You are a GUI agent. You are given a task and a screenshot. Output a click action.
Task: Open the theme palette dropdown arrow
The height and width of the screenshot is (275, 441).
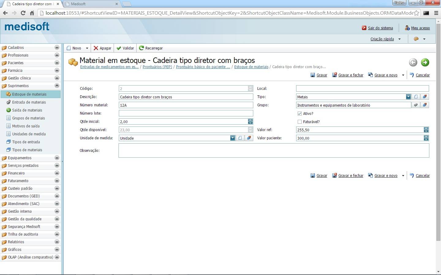[424, 39]
